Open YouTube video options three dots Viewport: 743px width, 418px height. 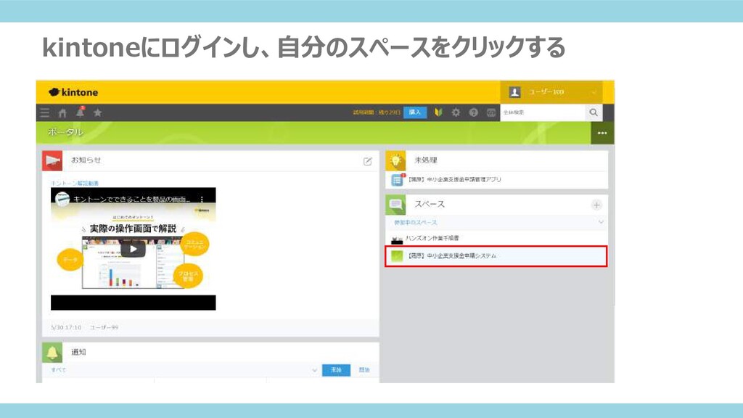[x=202, y=200]
